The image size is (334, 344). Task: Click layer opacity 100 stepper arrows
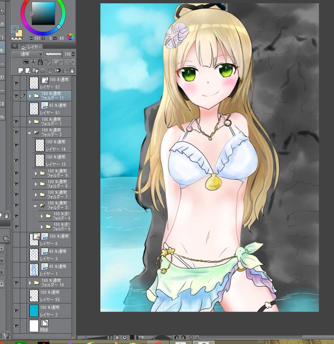point(73,54)
